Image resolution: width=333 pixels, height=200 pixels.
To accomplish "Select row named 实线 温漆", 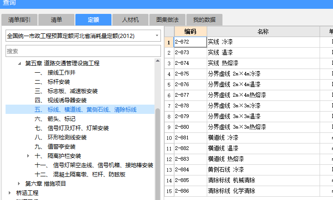I will click(263, 52).
